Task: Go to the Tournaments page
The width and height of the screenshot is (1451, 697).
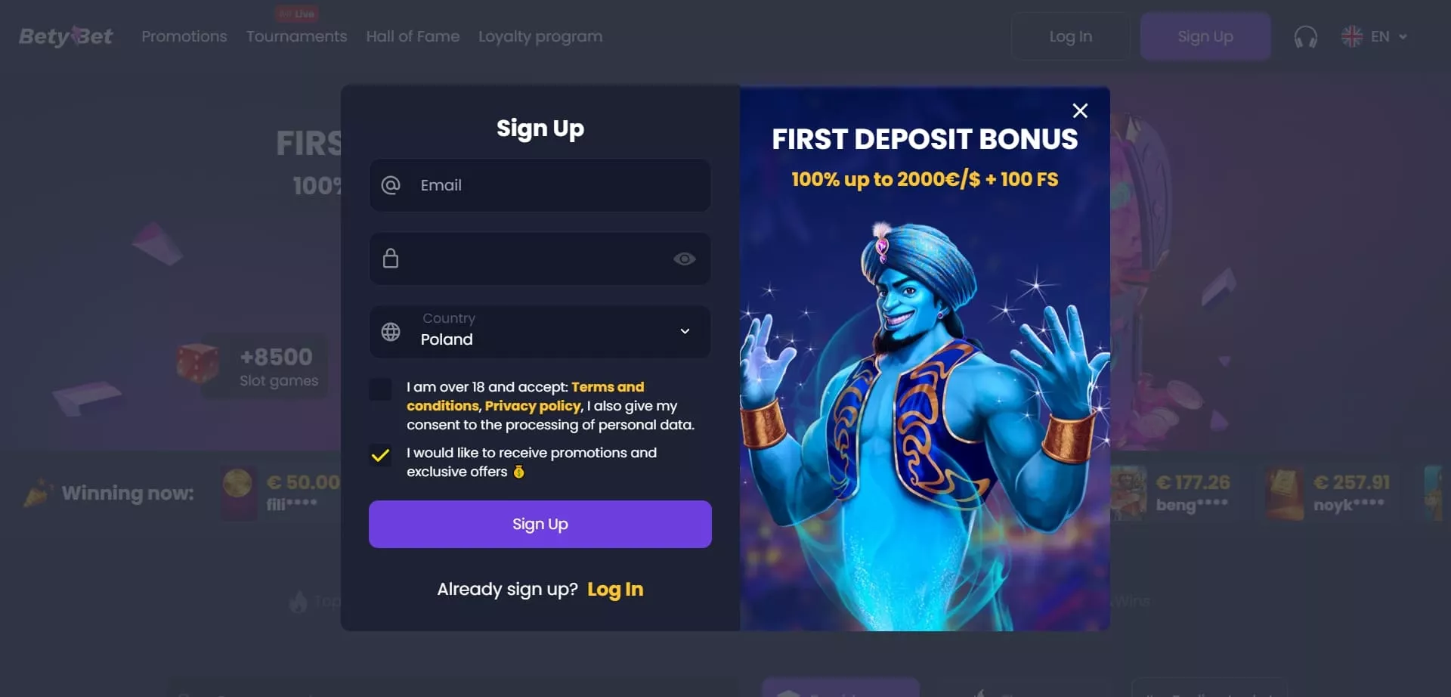Action: coord(296,36)
